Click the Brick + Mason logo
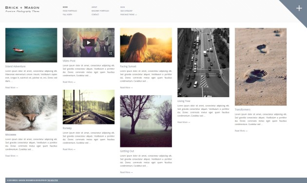 tap(22, 9)
